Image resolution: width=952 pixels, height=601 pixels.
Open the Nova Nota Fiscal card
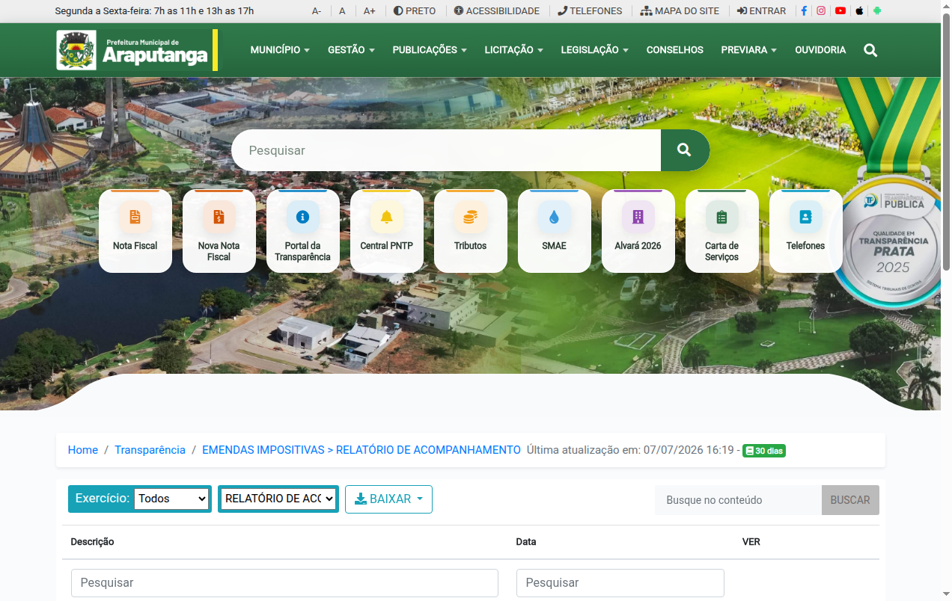click(219, 231)
